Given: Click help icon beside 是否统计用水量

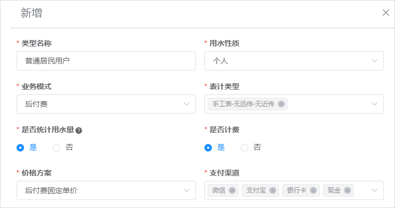Looking at the screenshot, I should (x=78, y=131).
